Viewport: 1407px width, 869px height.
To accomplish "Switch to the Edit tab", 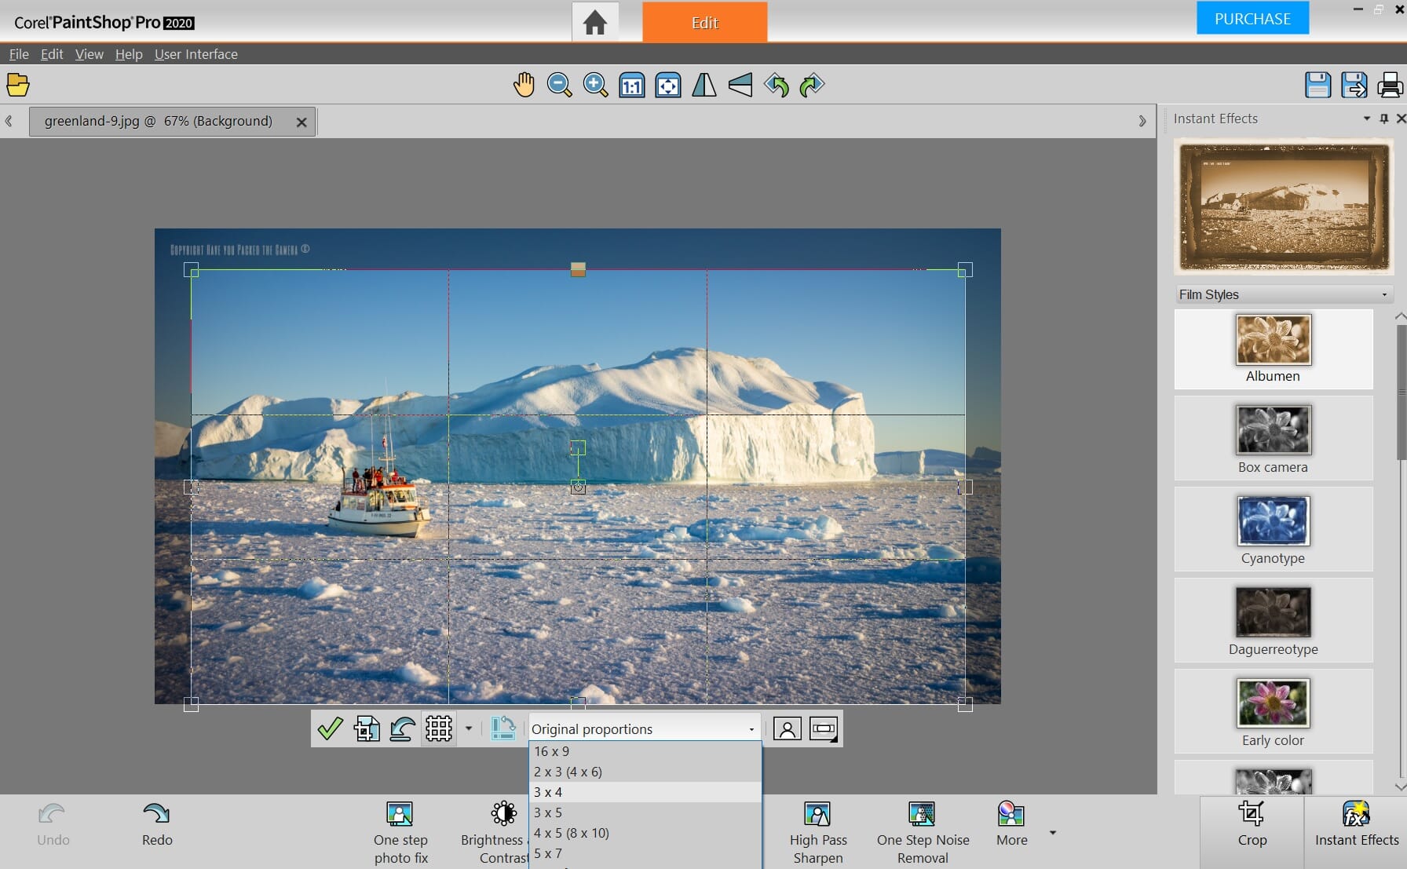I will point(704,22).
